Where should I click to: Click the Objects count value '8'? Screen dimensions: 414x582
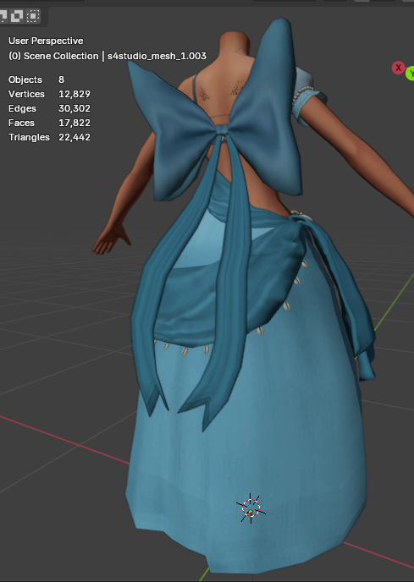click(61, 80)
